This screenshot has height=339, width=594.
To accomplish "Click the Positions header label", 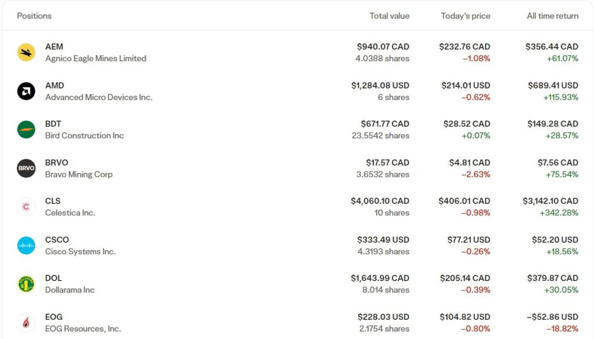I will pyautogui.click(x=34, y=16).
